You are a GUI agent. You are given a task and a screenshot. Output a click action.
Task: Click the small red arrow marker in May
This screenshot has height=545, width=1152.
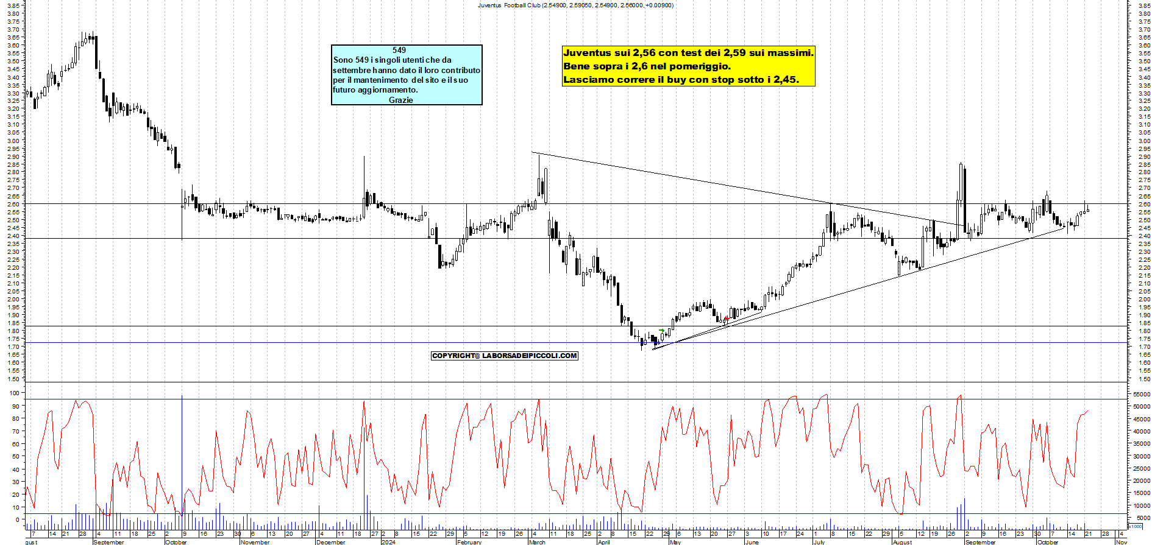pyautogui.click(x=726, y=318)
